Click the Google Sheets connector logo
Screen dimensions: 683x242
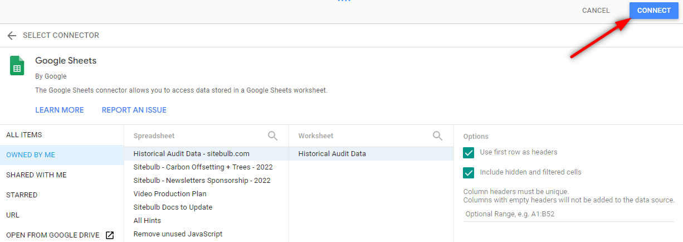pos(17,66)
